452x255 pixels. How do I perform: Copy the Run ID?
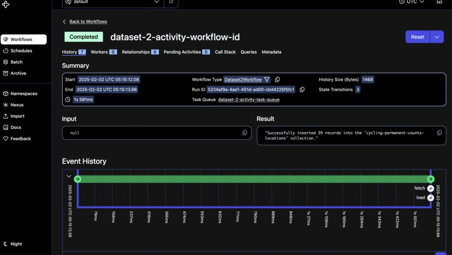click(x=302, y=89)
